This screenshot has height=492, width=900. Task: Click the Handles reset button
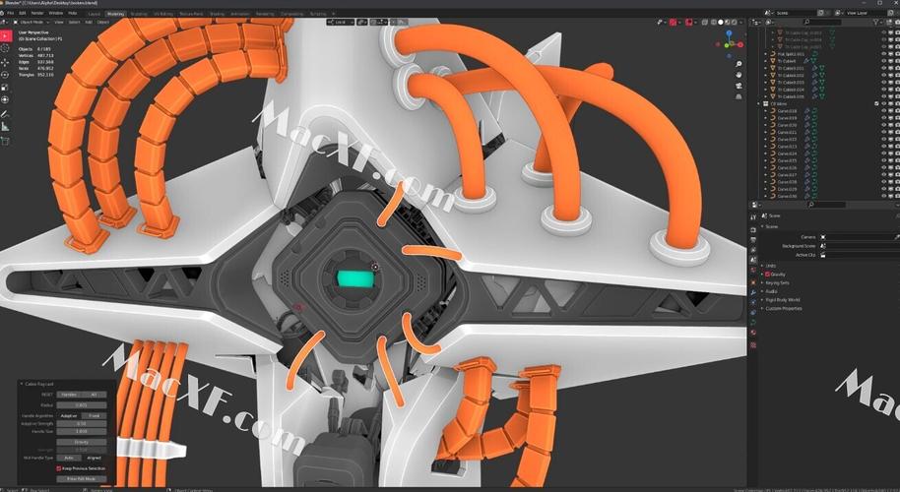(x=69, y=395)
